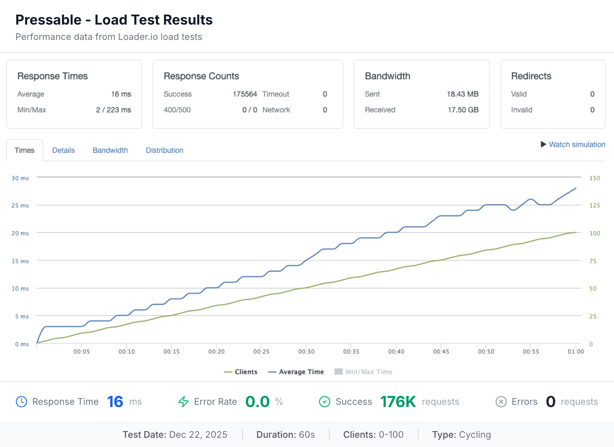The image size is (614, 447).
Task: Switch to the Details tab
Action: click(63, 150)
